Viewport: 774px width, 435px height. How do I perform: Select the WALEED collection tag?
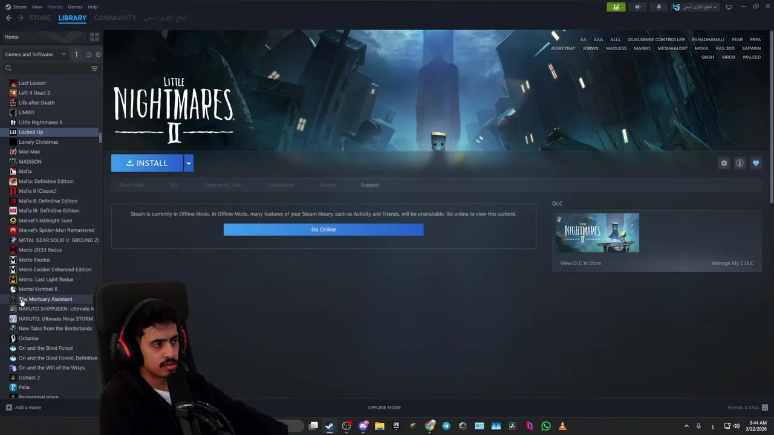pos(752,57)
